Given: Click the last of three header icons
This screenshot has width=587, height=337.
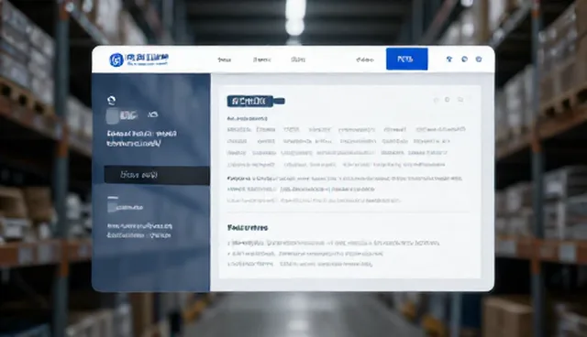Looking at the screenshot, I should click(479, 59).
